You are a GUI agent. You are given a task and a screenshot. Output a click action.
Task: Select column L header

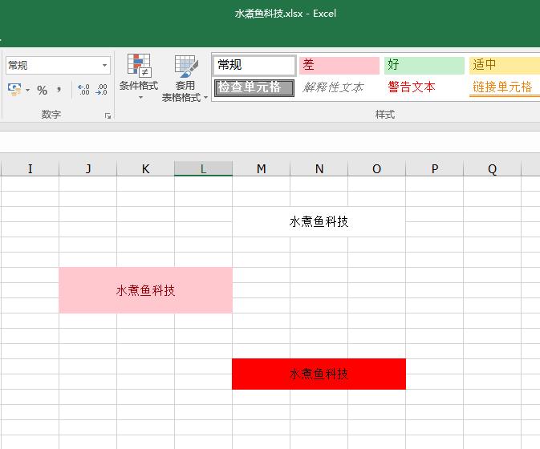(x=204, y=168)
